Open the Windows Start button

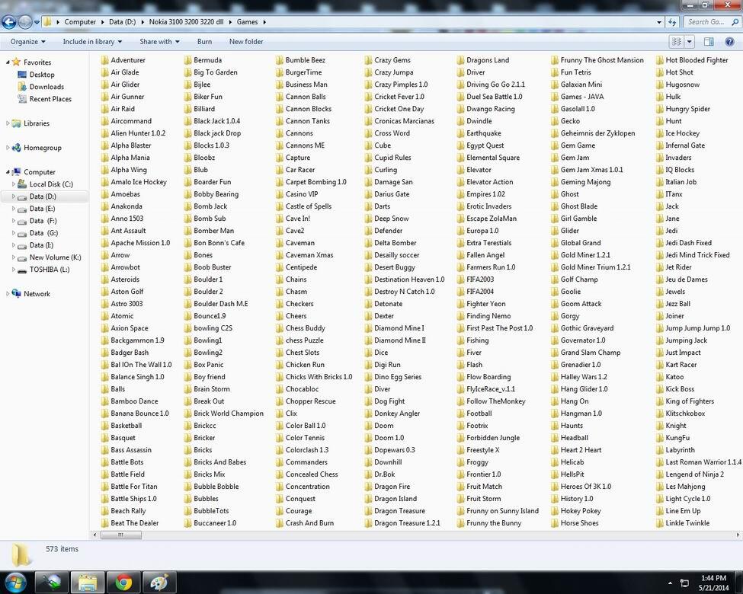click(x=14, y=582)
